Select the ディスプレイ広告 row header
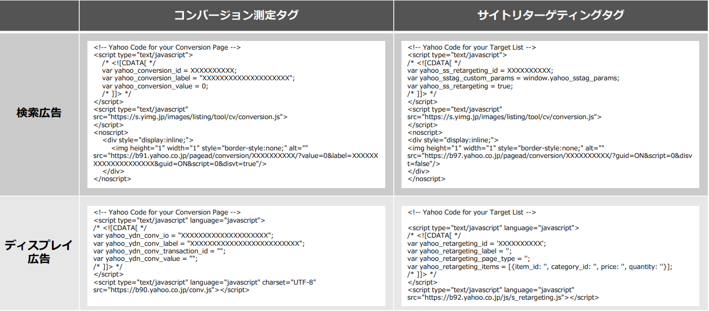The image size is (709, 311). point(39,252)
